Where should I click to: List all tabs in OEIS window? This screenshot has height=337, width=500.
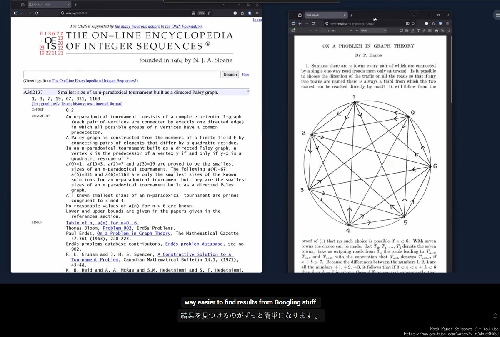click(223, 5)
